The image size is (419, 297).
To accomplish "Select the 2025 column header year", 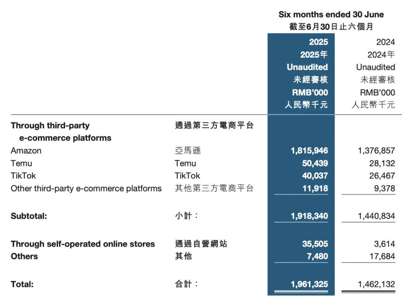I will click(318, 42).
